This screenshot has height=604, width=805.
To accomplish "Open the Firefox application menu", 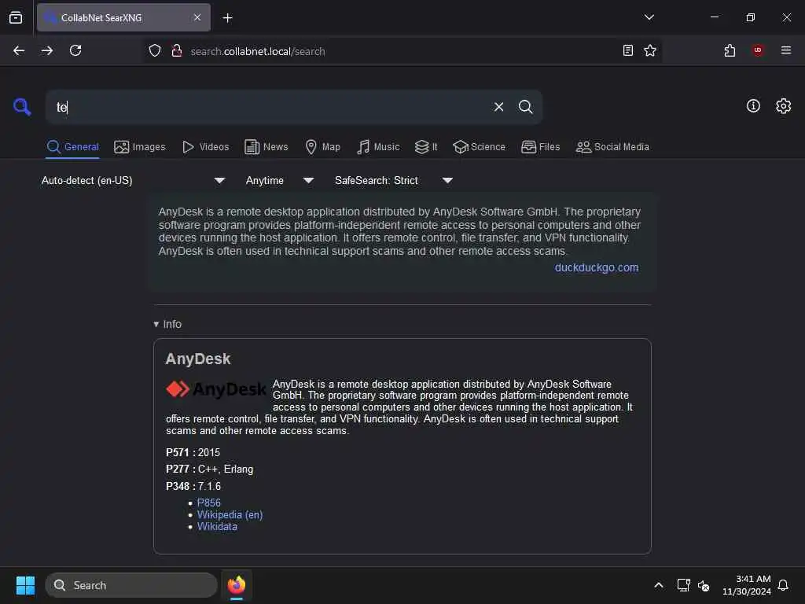I will [x=786, y=50].
